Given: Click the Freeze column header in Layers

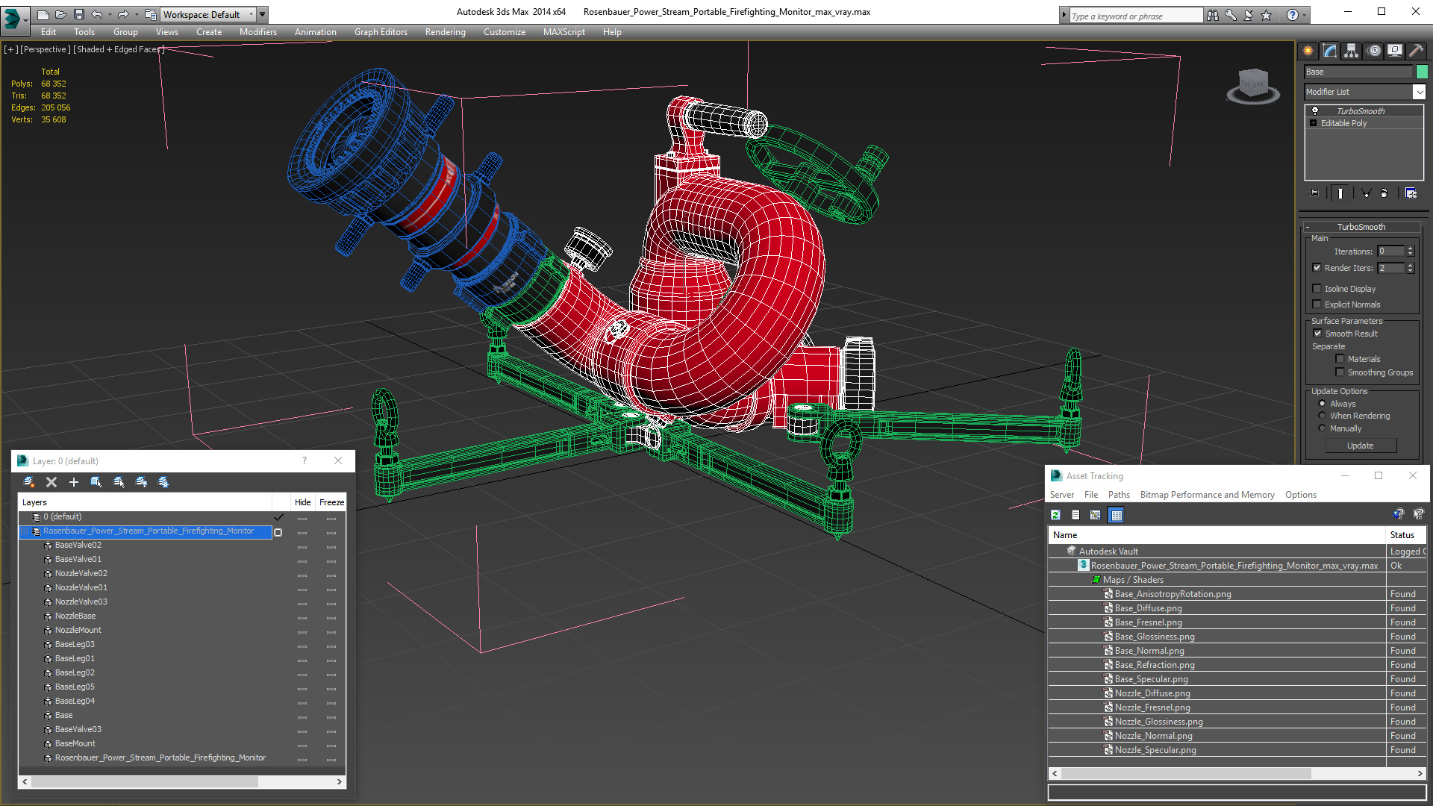Looking at the screenshot, I should click(331, 502).
